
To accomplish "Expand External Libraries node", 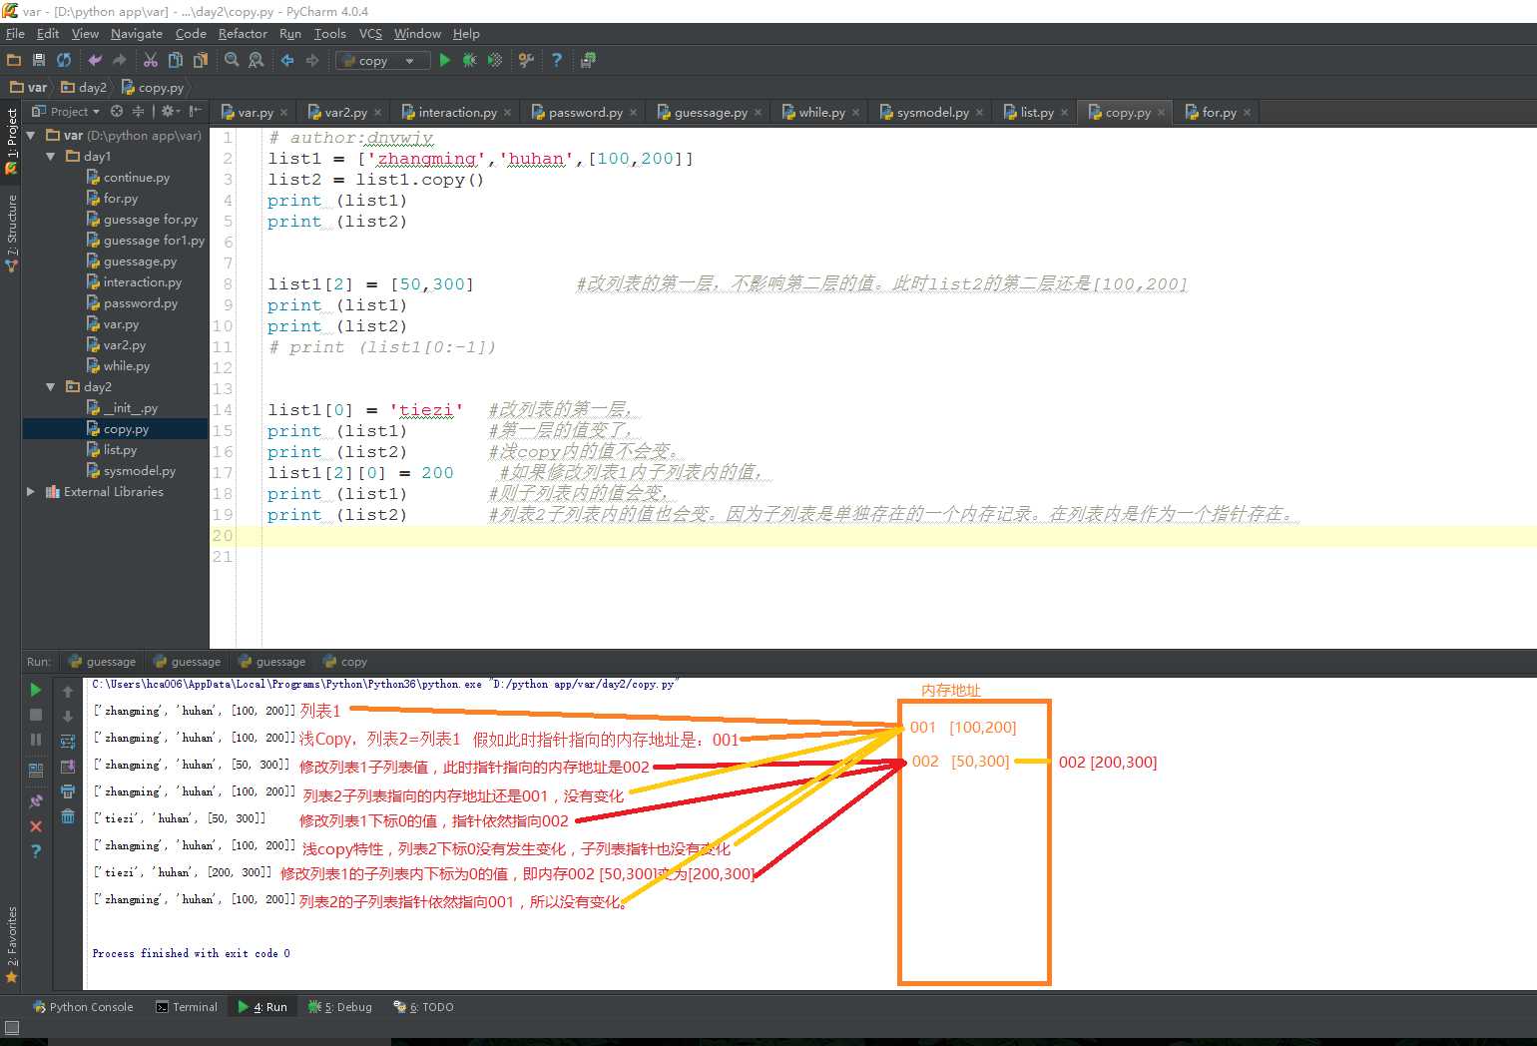I will click(31, 491).
